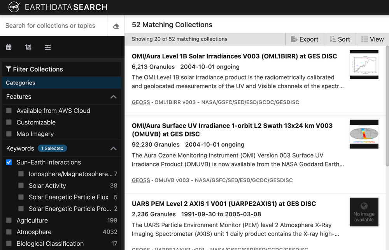Uncheck Sun-Earth Interactions keyword
The height and width of the screenshot is (250, 389).
coord(9,162)
